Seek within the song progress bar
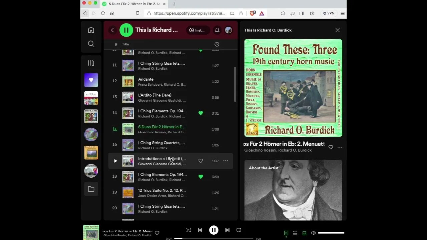The height and width of the screenshot is (240, 427). tap(213, 239)
